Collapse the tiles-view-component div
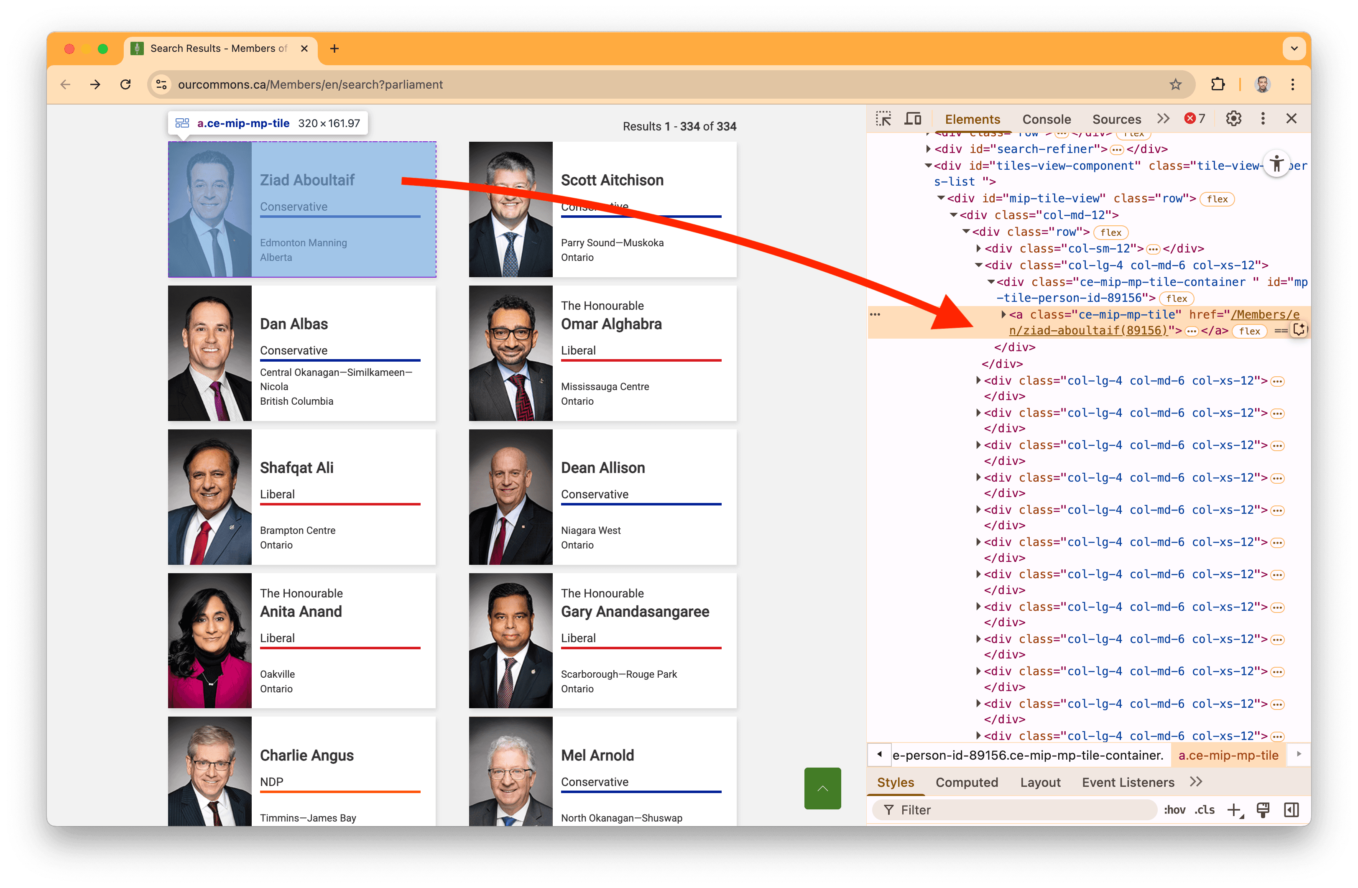The image size is (1358, 888). click(x=928, y=166)
